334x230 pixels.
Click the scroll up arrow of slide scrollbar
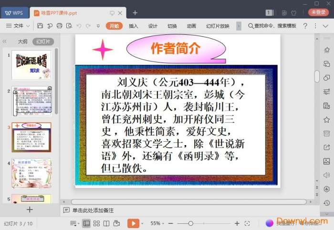(x=317, y=39)
